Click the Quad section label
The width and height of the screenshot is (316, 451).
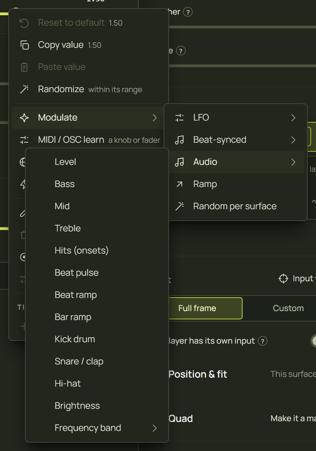[181, 419]
